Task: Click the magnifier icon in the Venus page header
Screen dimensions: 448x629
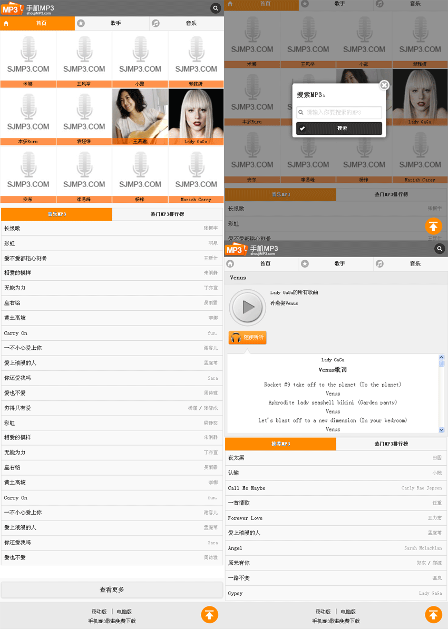Action: coord(440,249)
